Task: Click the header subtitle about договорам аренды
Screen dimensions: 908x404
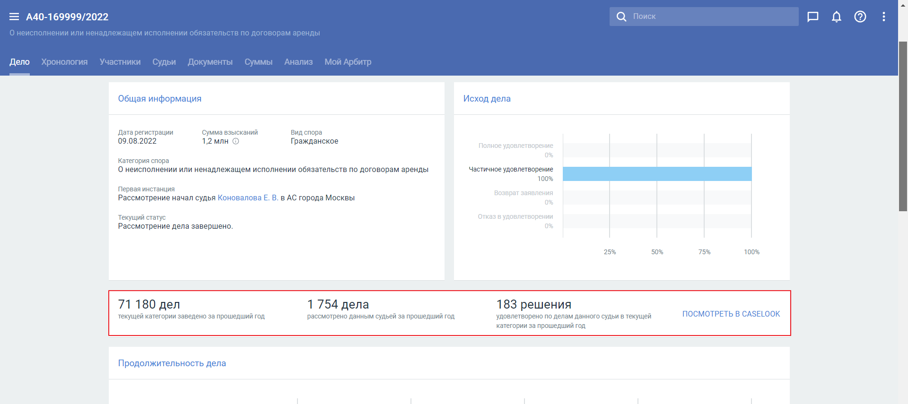Action: point(165,33)
